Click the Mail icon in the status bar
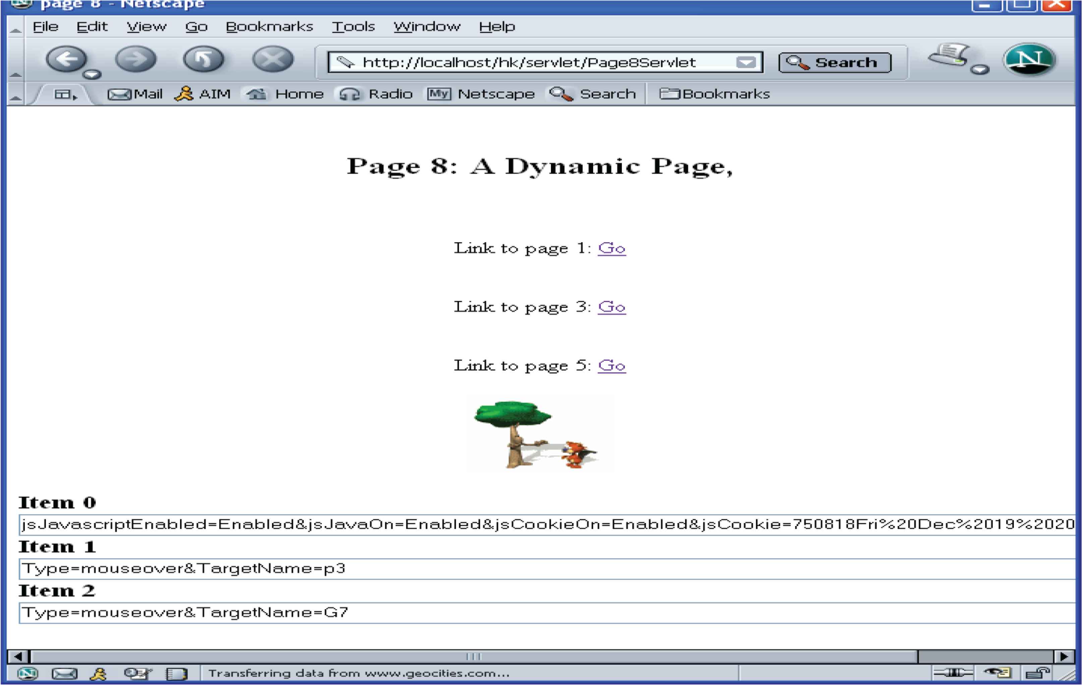1082x685 pixels. coord(64,673)
